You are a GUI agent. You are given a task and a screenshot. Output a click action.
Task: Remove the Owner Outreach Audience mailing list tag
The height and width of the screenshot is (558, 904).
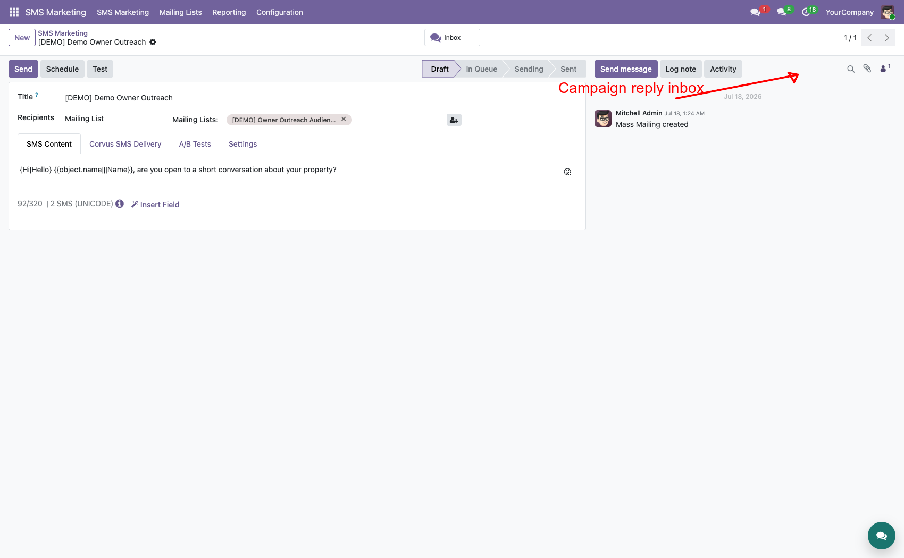pos(344,119)
